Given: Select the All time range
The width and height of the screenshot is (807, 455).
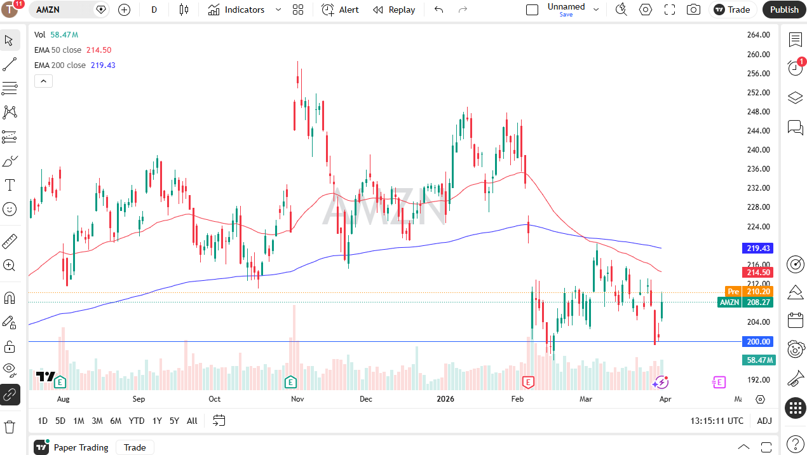Looking at the screenshot, I should coord(192,421).
